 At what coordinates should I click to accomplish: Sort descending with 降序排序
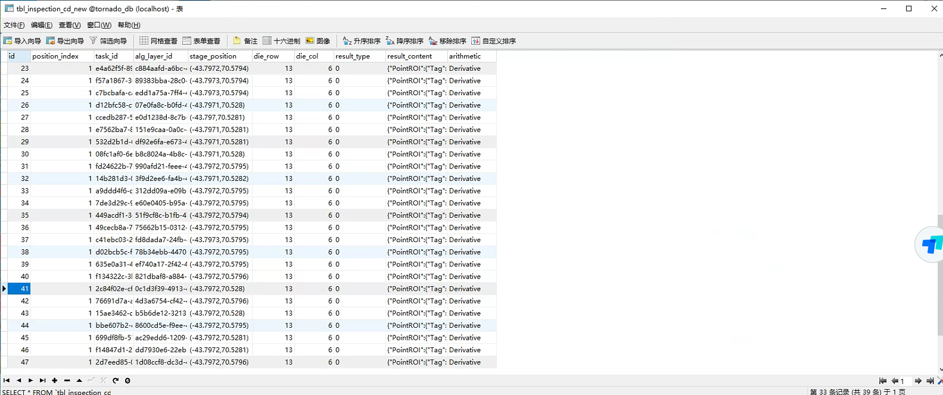[x=404, y=41]
